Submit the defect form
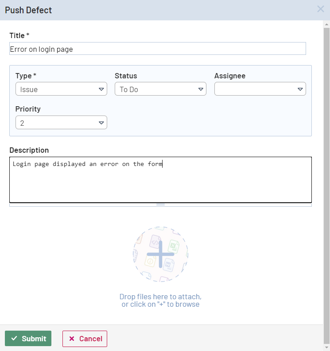The width and height of the screenshot is (330, 351). tap(28, 339)
